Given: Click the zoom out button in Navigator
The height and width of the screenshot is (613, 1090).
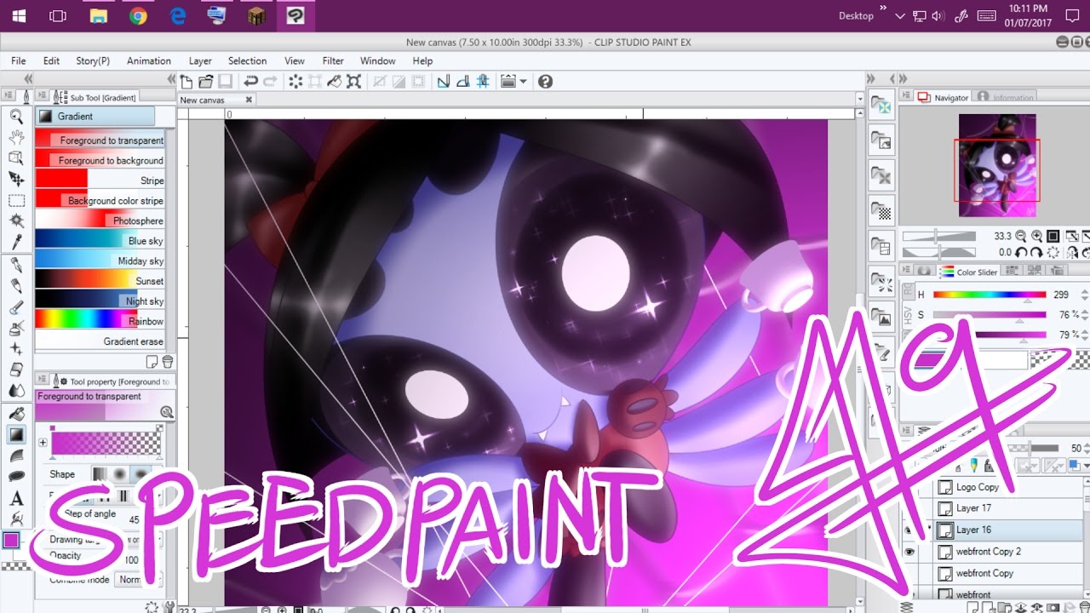Looking at the screenshot, I should [1022, 236].
